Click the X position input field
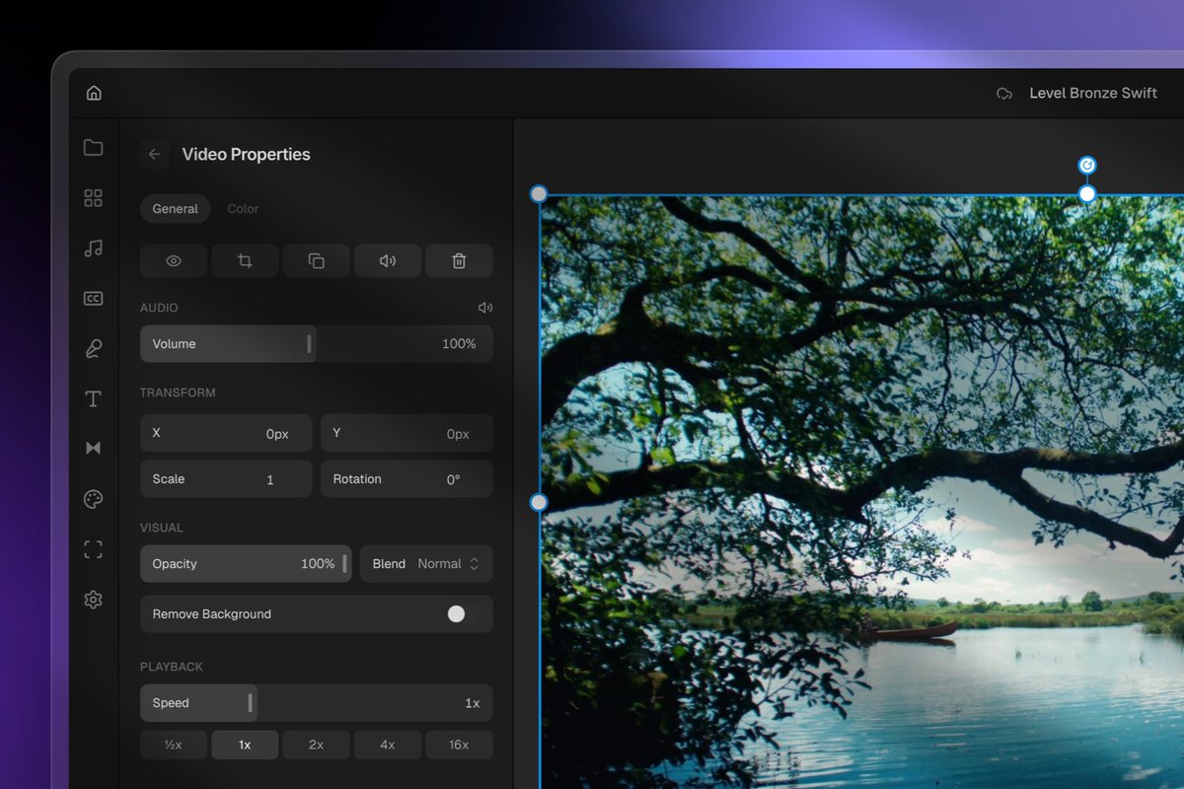 coord(226,433)
